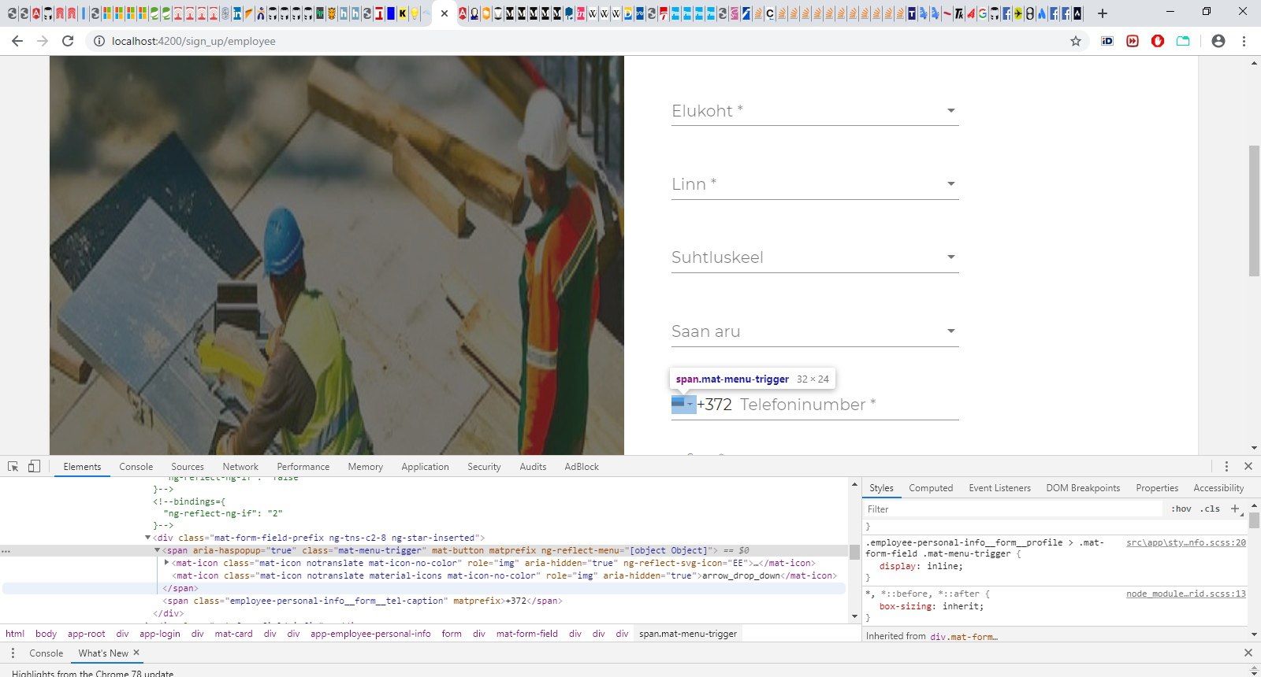Open the red video extension icon
The height and width of the screenshot is (677, 1261).
[1133, 41]
